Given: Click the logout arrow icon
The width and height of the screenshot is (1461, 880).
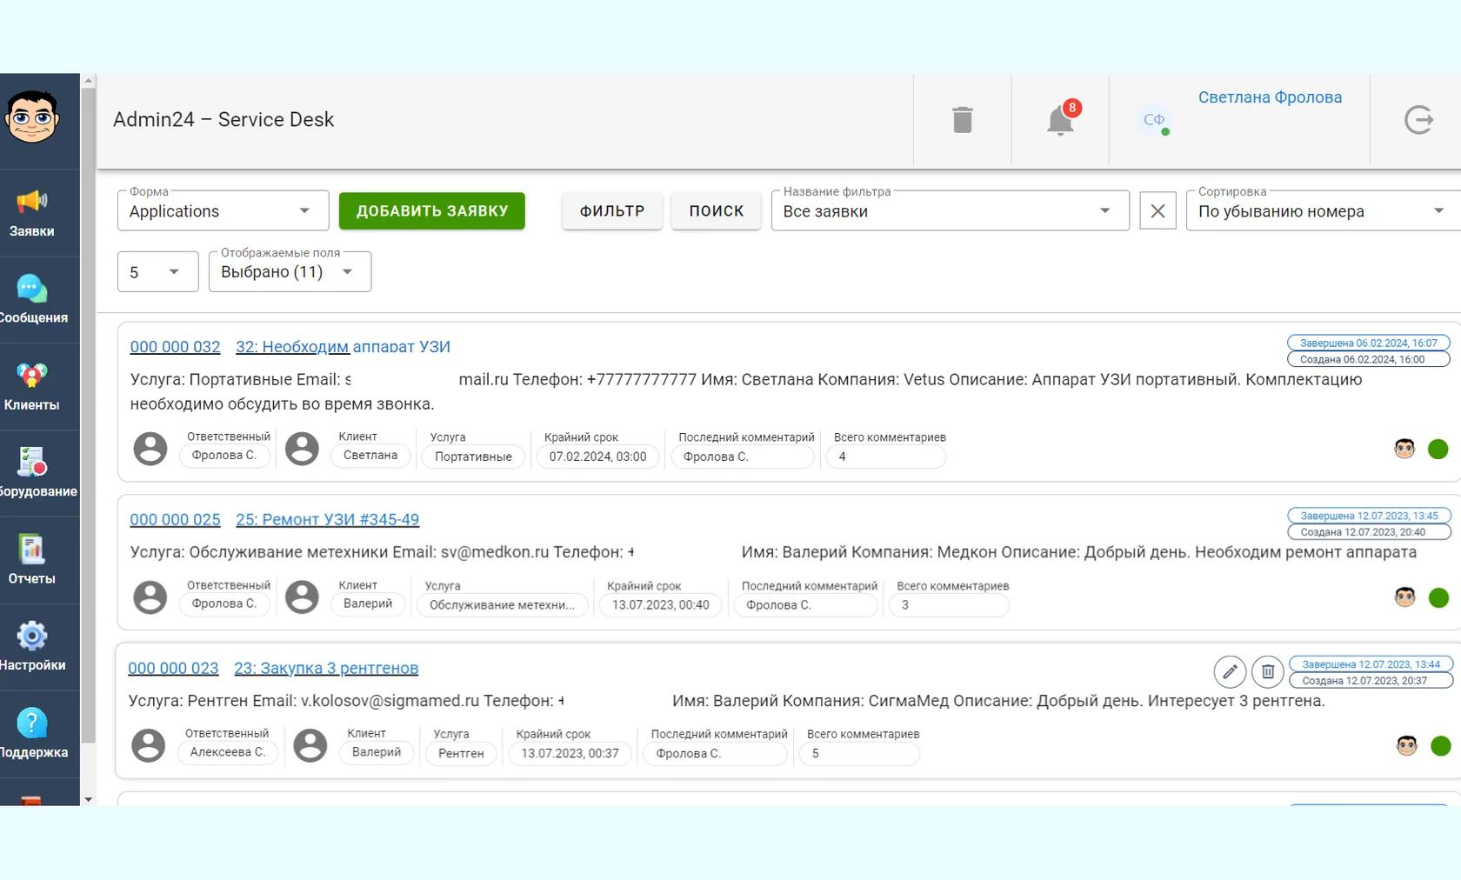Looking at the screenshot, I should tap(1418, 120).
